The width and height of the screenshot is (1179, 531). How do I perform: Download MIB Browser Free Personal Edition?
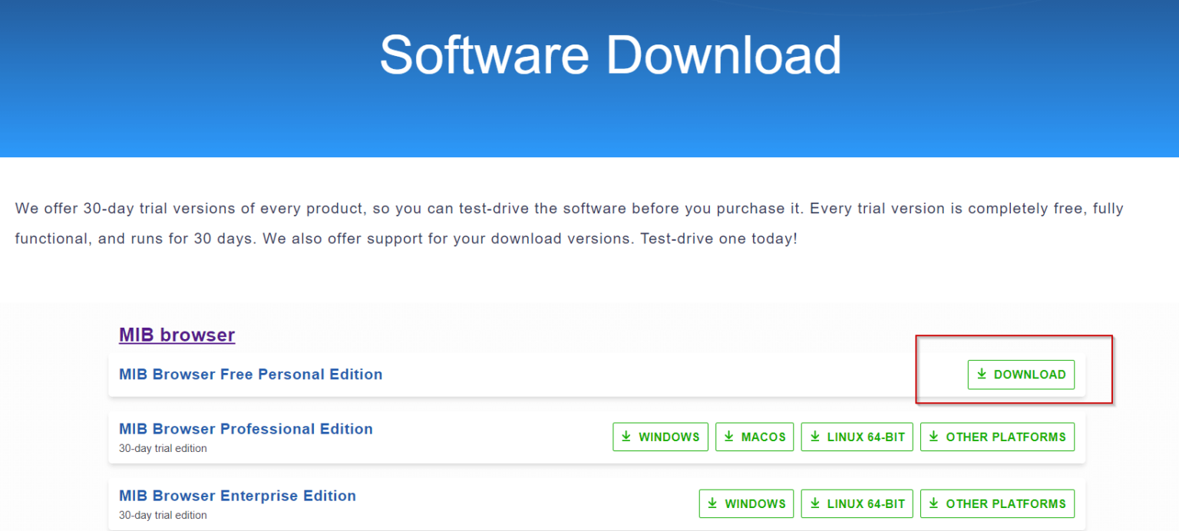point(1021,374)
